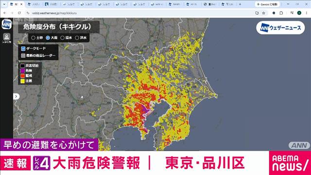311x175 pixels.
Task: Click the 危険度分布（キキクル） title text
Action: coord(57,27)
